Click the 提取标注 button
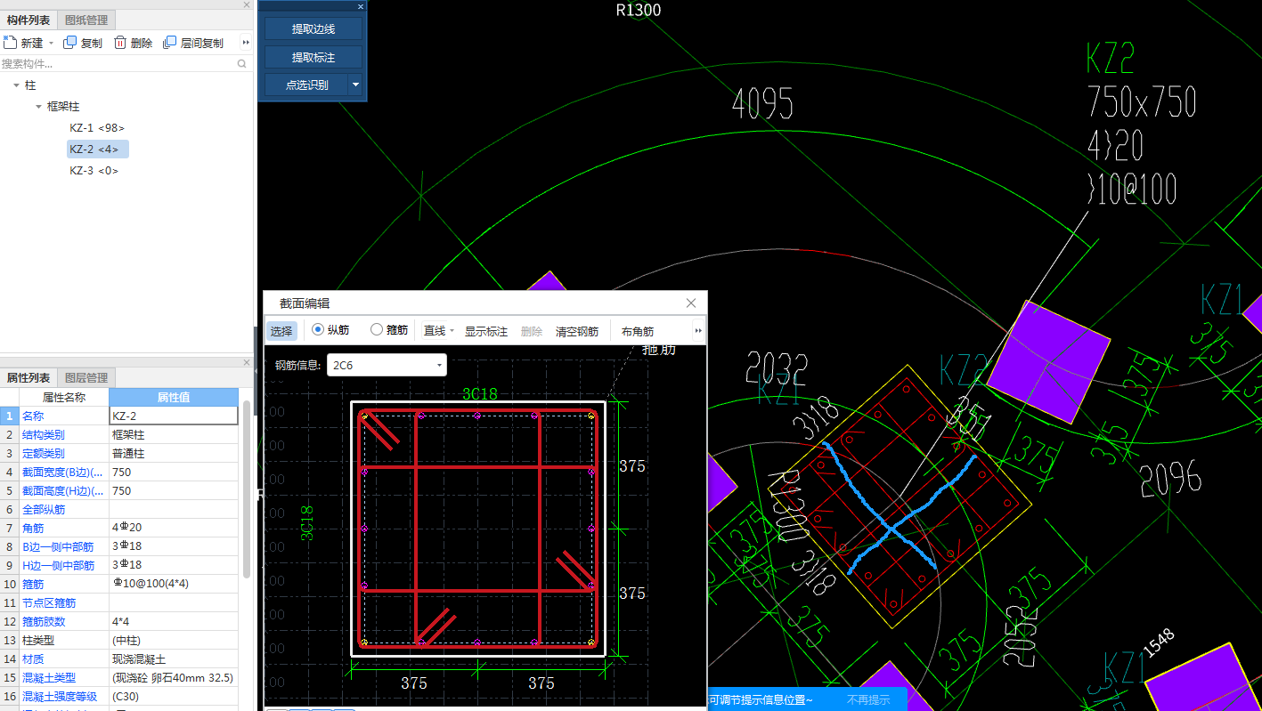The width and height of the screenshot is (1262, 711). tap(313, 57)
